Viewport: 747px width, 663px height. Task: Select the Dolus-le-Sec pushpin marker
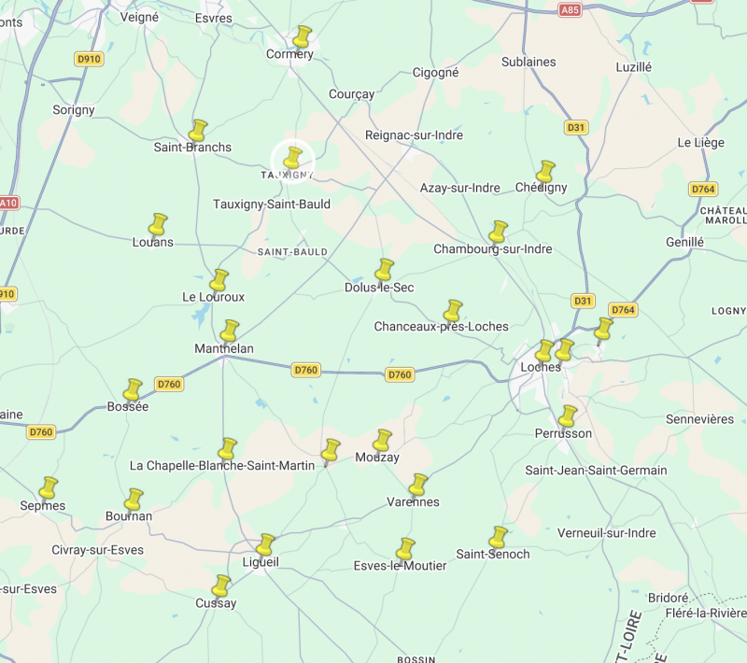384,270
